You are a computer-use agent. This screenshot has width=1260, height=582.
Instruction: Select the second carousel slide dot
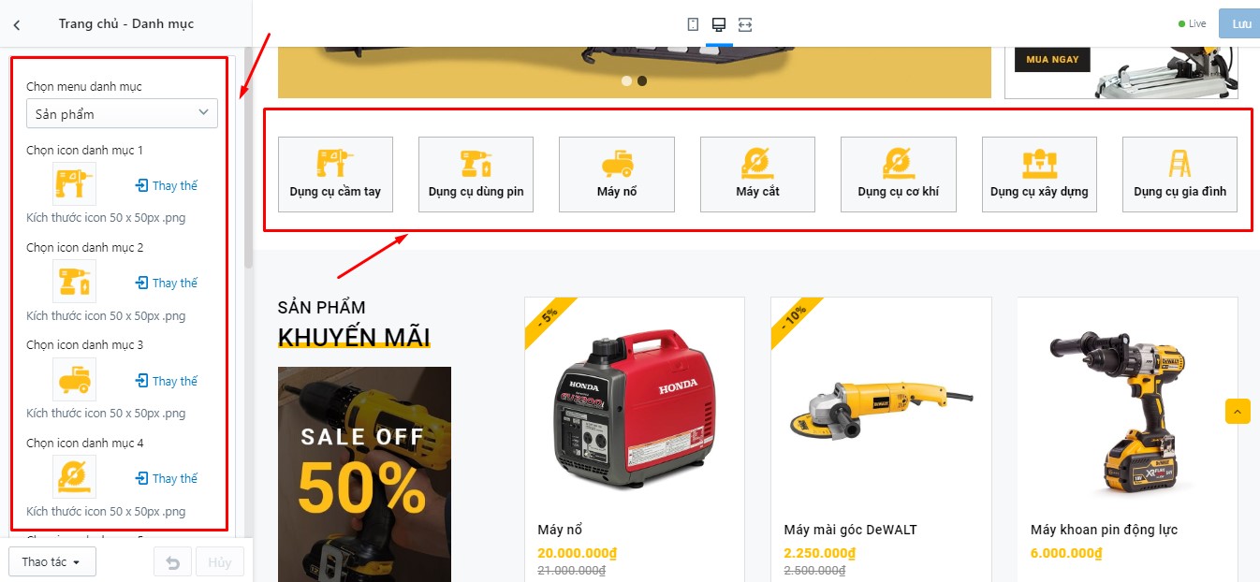point(642,80)
